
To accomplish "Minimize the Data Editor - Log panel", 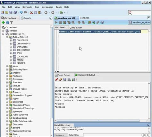I will (148, 125).
